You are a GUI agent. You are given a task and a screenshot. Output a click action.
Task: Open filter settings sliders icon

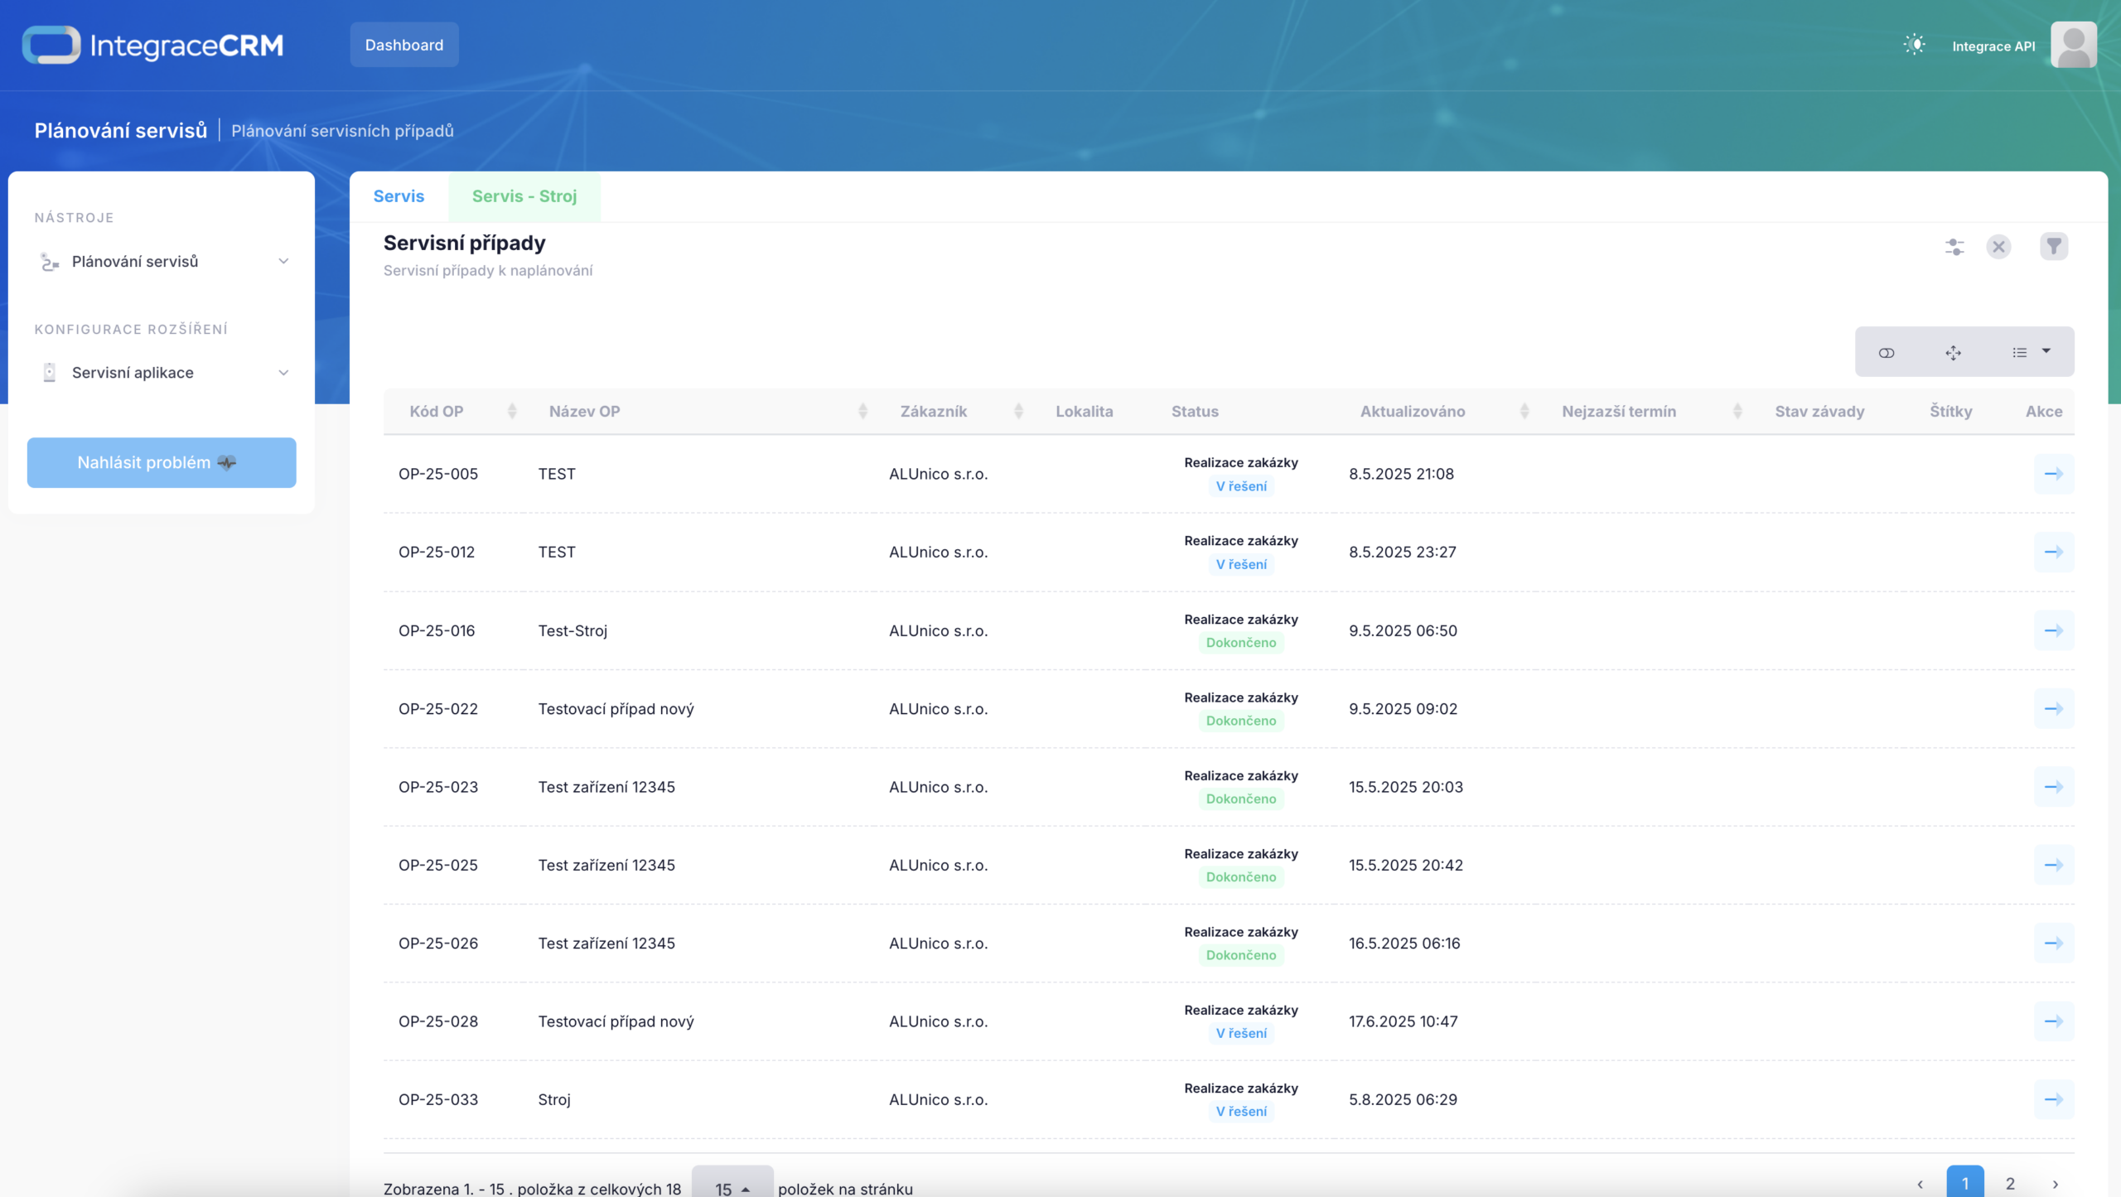1954,247
